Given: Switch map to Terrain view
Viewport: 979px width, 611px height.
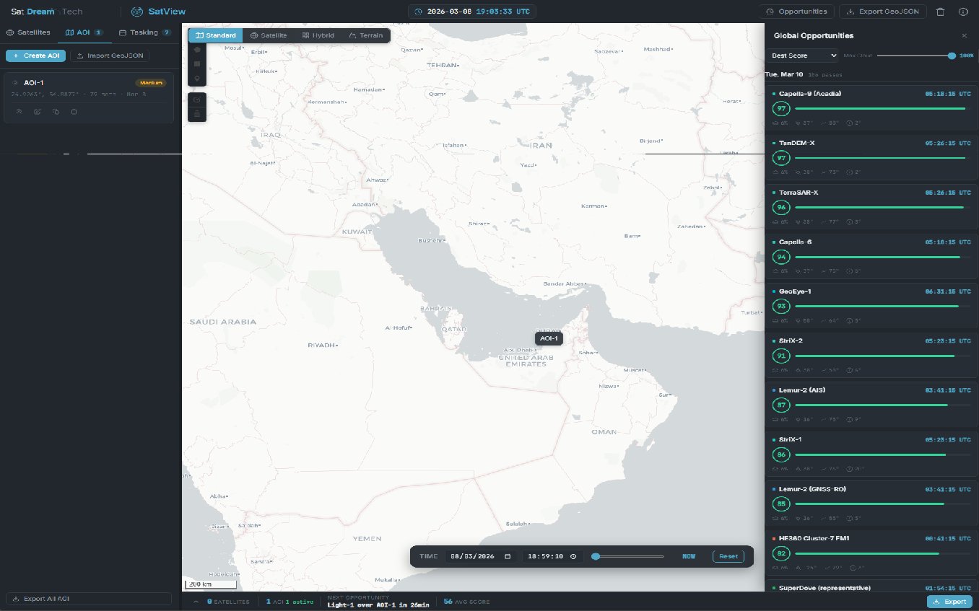Looking at the screenshot, I should [366, 35].
